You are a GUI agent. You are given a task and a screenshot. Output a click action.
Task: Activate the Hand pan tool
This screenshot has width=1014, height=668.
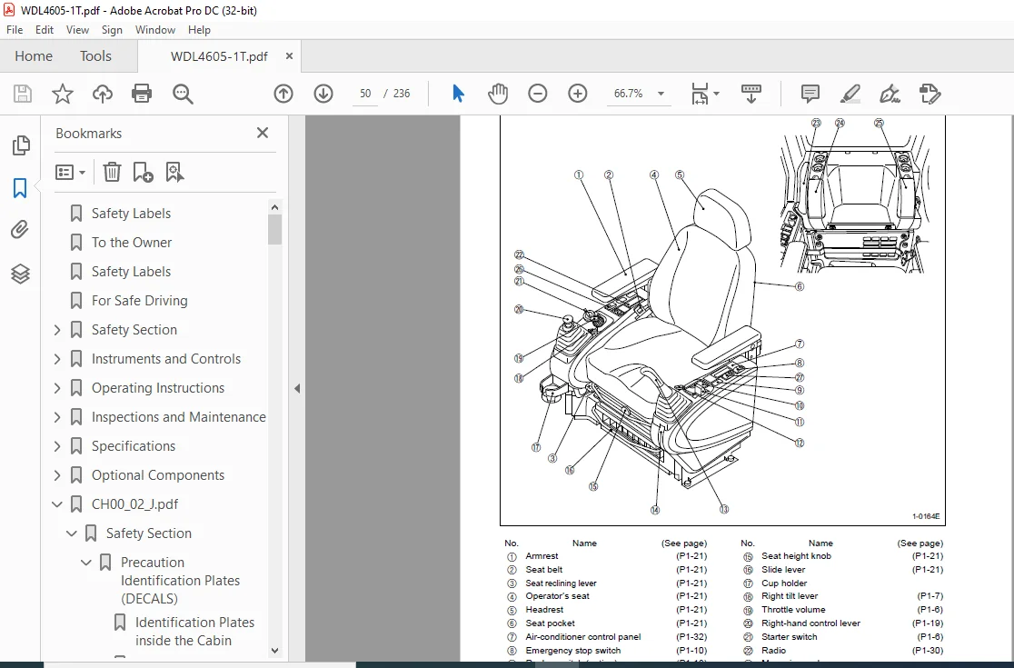point(498,94)
